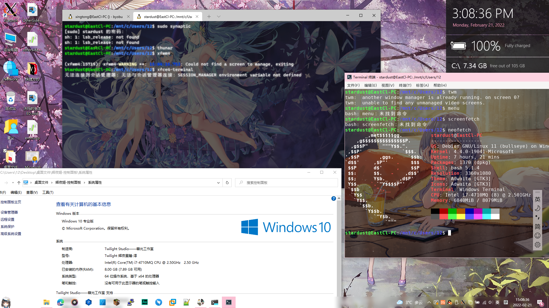Open recent locations dropdown beside forward arrow
Image resolution: width=549 pixels, height=308 pixels.
click(x=13, y=183)
